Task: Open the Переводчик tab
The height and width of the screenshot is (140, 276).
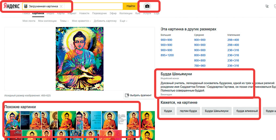Action: tap(99, 13)
